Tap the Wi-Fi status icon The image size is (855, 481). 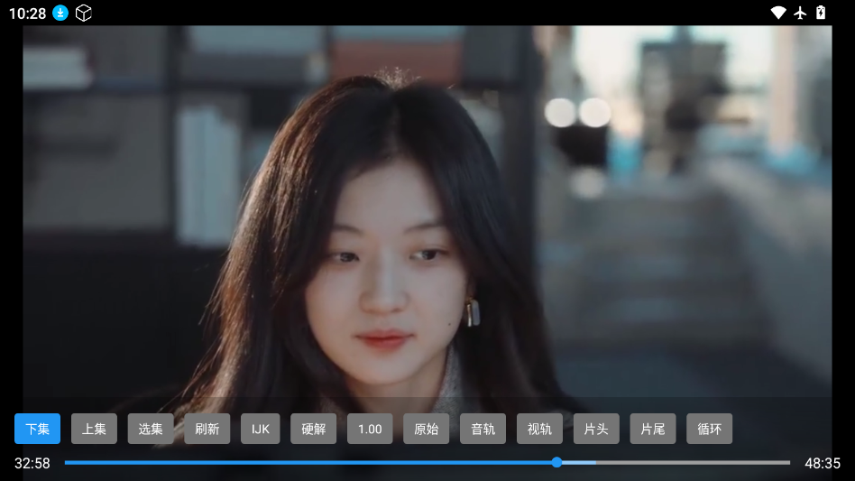click(x=778, y=13)
